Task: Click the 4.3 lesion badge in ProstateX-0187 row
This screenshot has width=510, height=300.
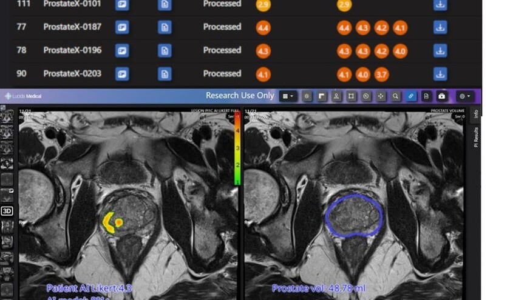Action: click(x=362, y=28)
